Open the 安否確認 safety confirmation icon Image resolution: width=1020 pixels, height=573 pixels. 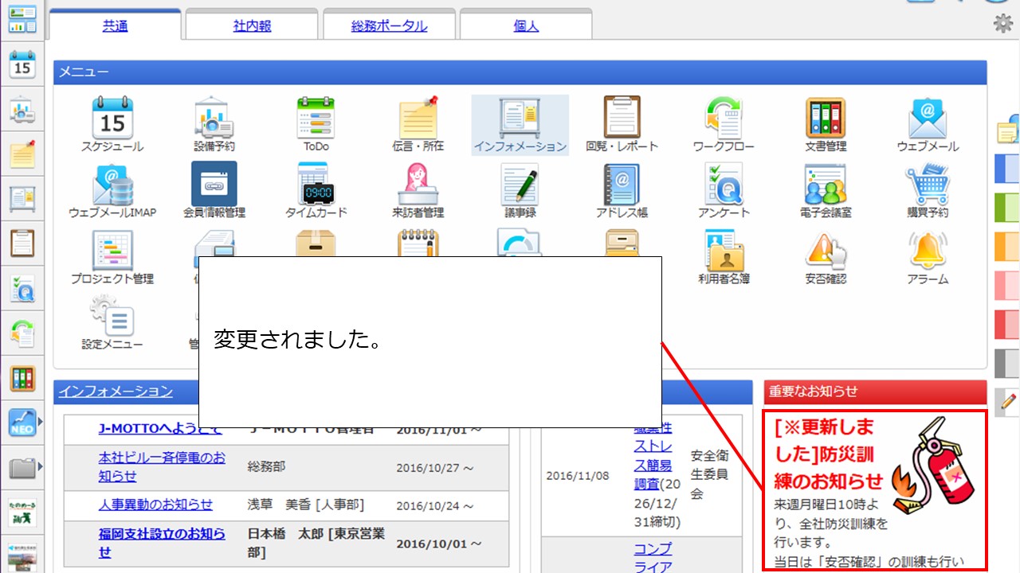826,253
